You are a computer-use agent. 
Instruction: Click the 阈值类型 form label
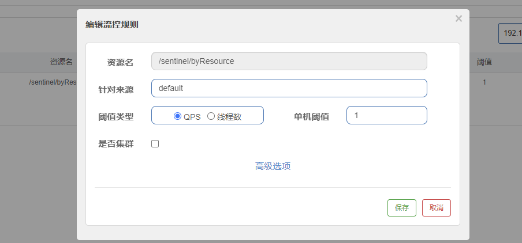115,116
